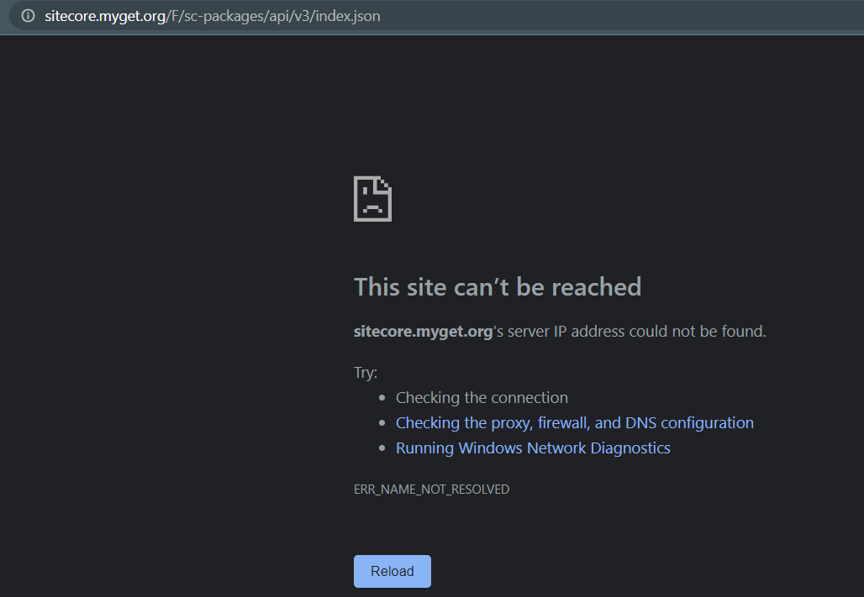Select the ERR_NAME_NOT_RESOLVED error code text
The image size is (864, 597).
431,489
